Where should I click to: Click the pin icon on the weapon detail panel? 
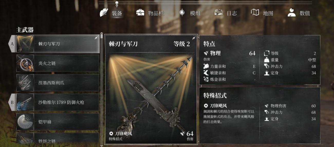pos(194,38)
